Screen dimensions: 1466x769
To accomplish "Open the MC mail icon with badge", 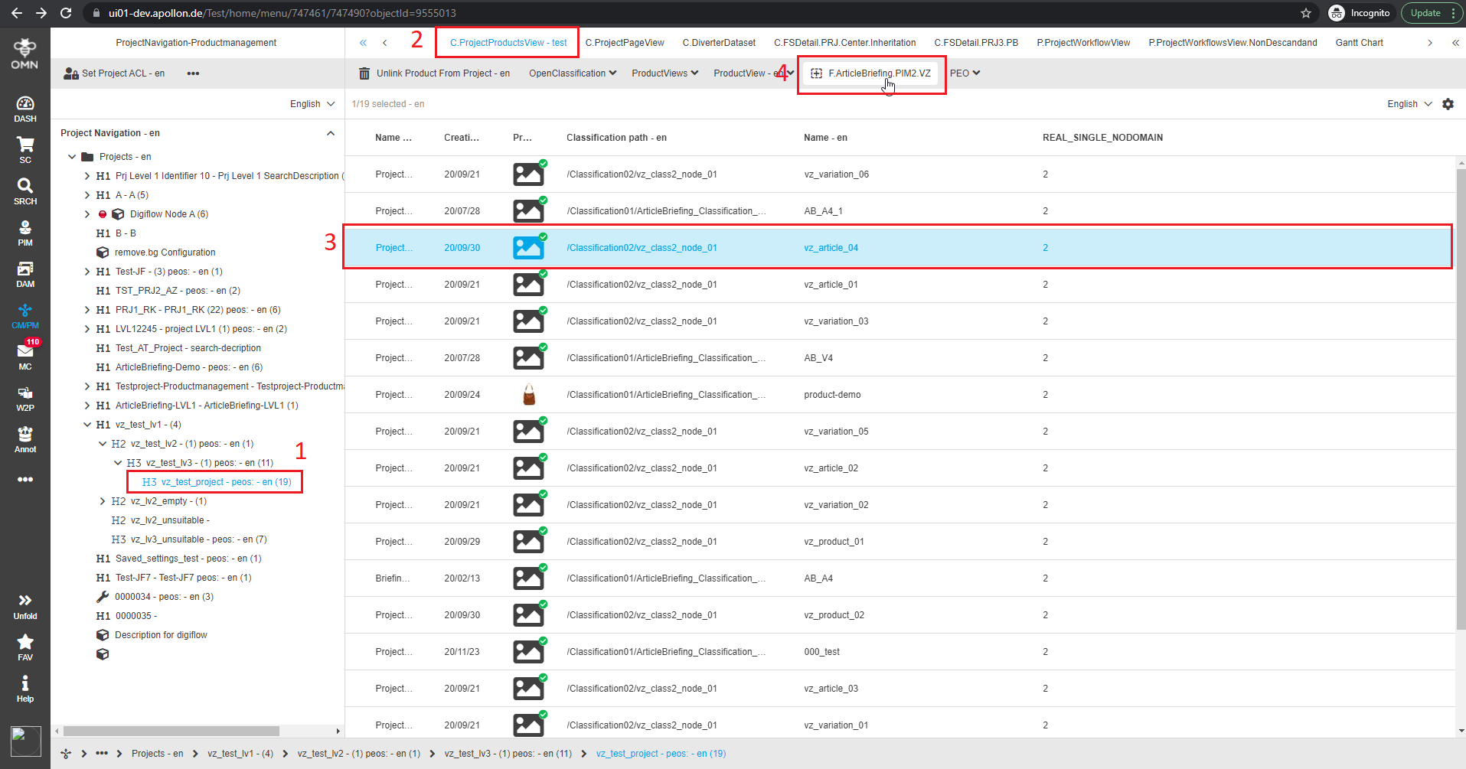I will [25, 356].
